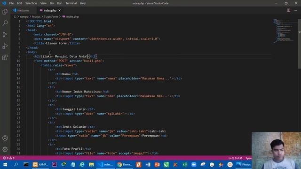Click the 'Foto Profil' cell text
Viewport: 301px width, 169px height.
(x=72, y=149)
